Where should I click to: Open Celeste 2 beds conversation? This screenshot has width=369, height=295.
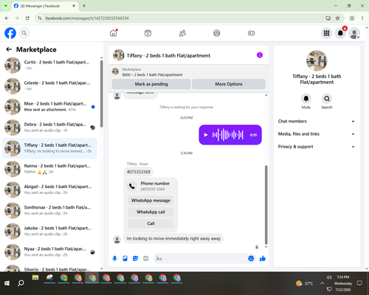[49, 86]
